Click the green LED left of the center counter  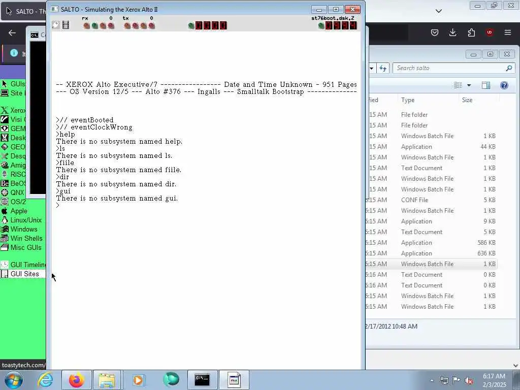191,25
